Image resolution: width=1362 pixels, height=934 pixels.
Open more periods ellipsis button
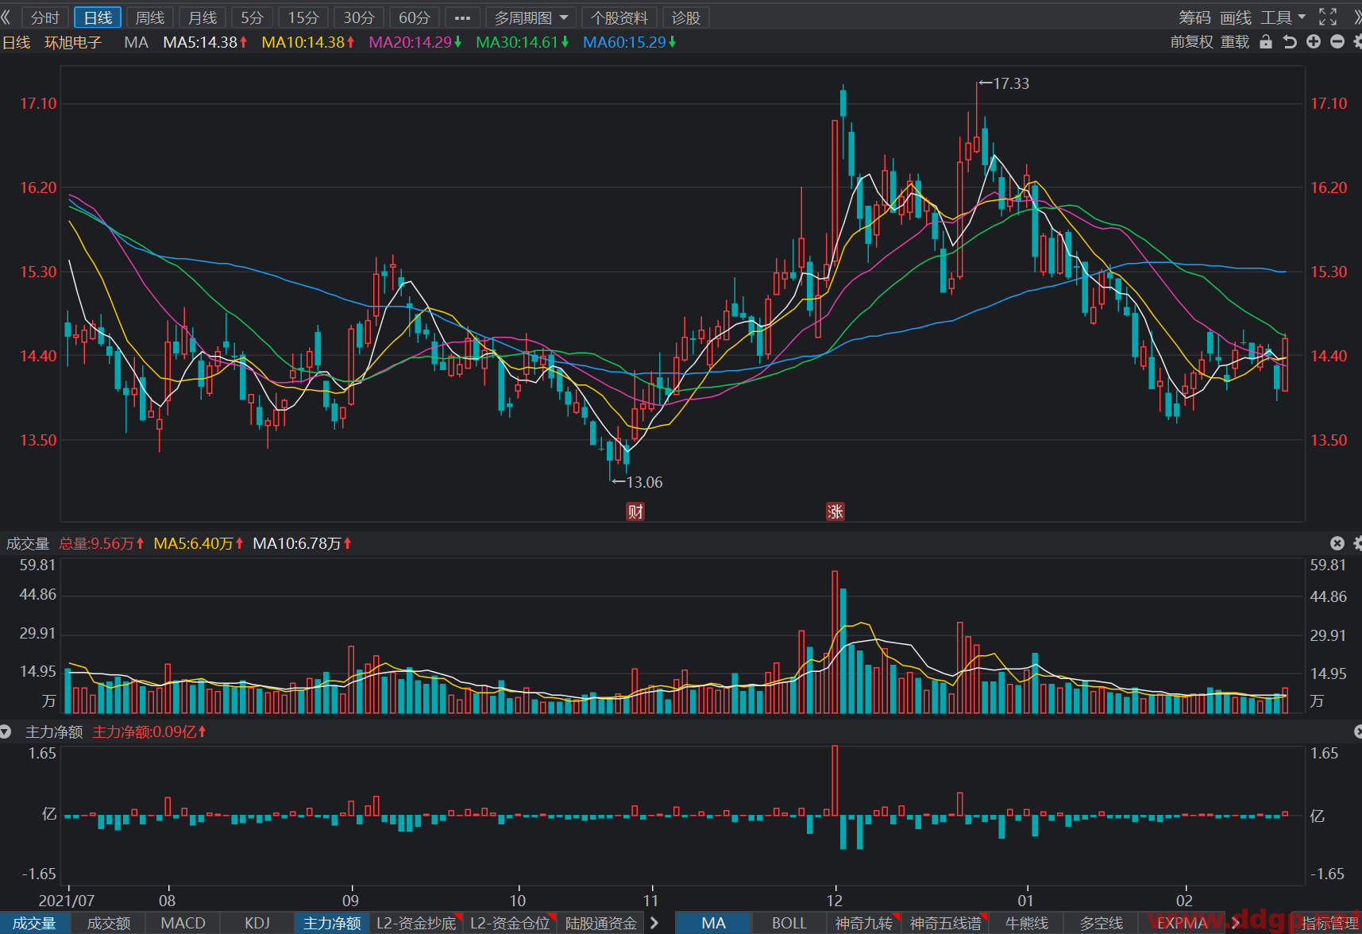pos(462,17)
